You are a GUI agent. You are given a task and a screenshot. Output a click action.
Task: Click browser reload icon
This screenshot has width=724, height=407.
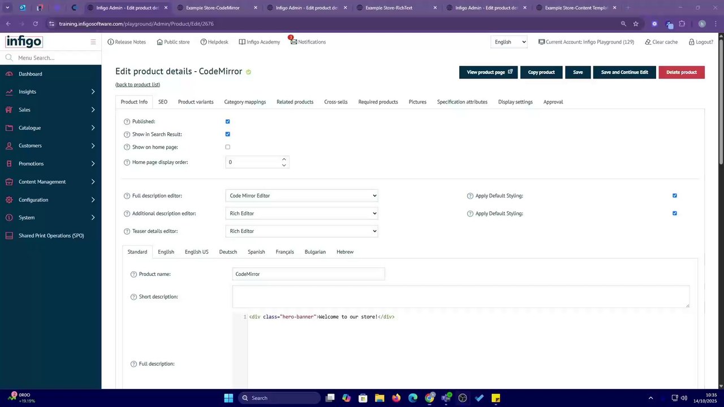click(x=36, y=24)
